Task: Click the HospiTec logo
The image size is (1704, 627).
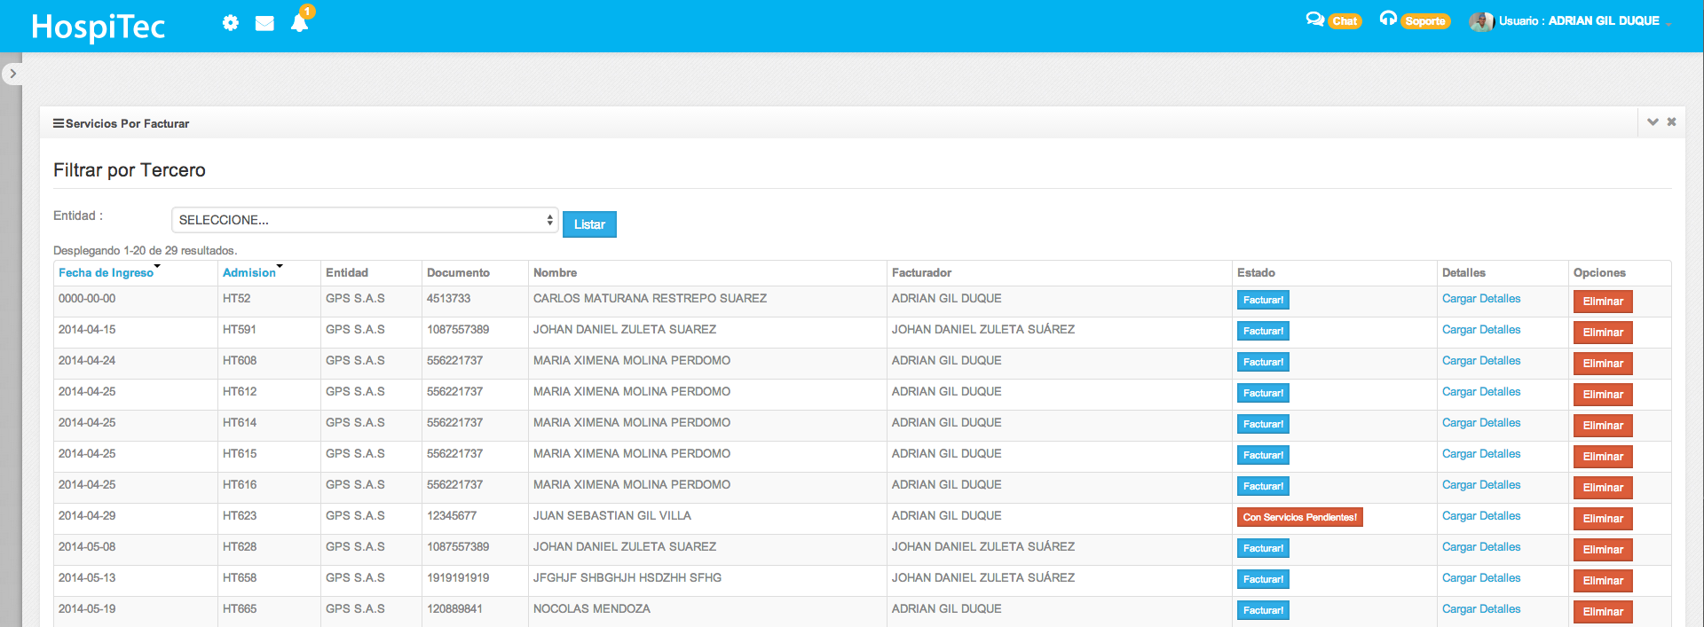Action: click(x=99, y=27)
